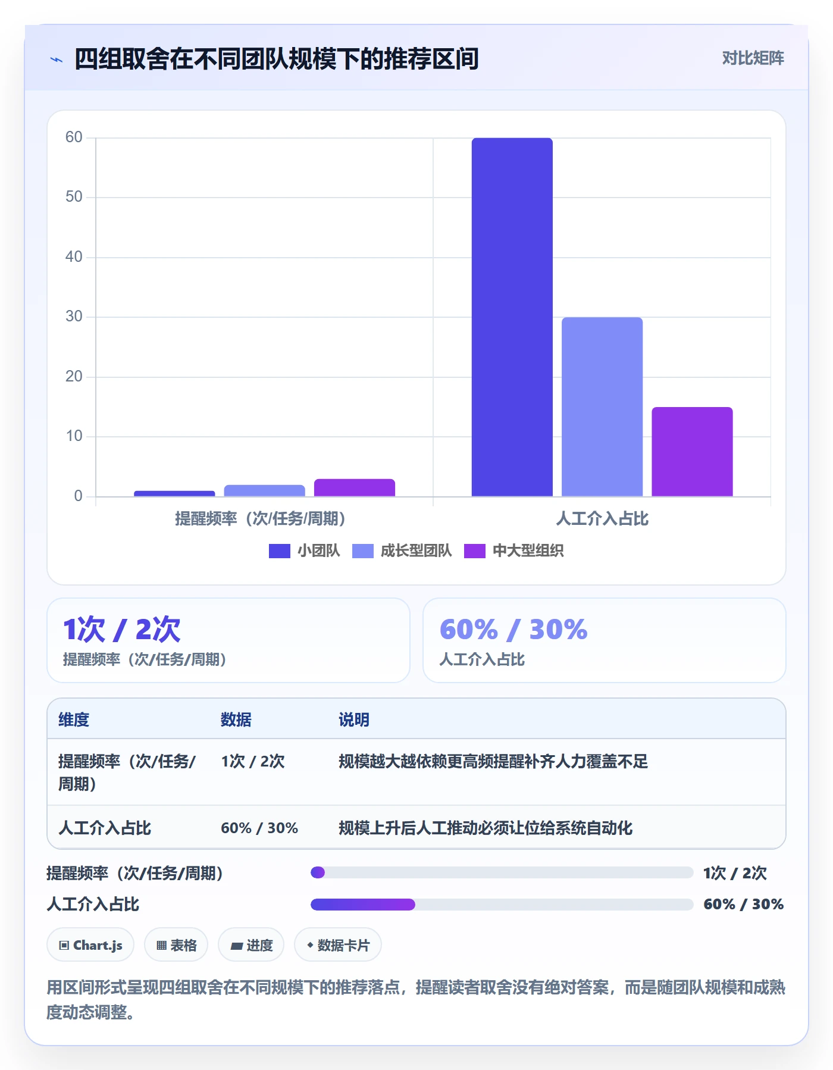The width and height of the screenshot is (833, 1070).
Task: Click the 维度 table column header
Action: pos(74,719)
